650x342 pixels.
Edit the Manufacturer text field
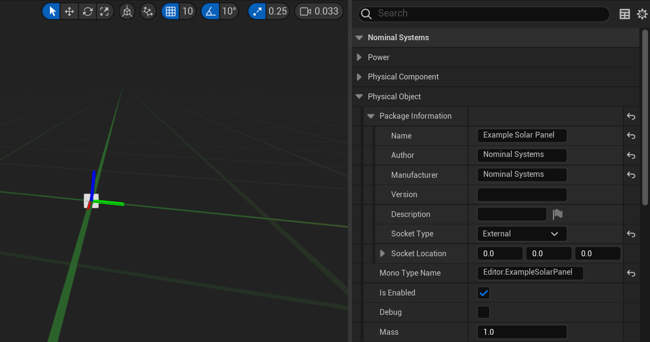(522, 175)
